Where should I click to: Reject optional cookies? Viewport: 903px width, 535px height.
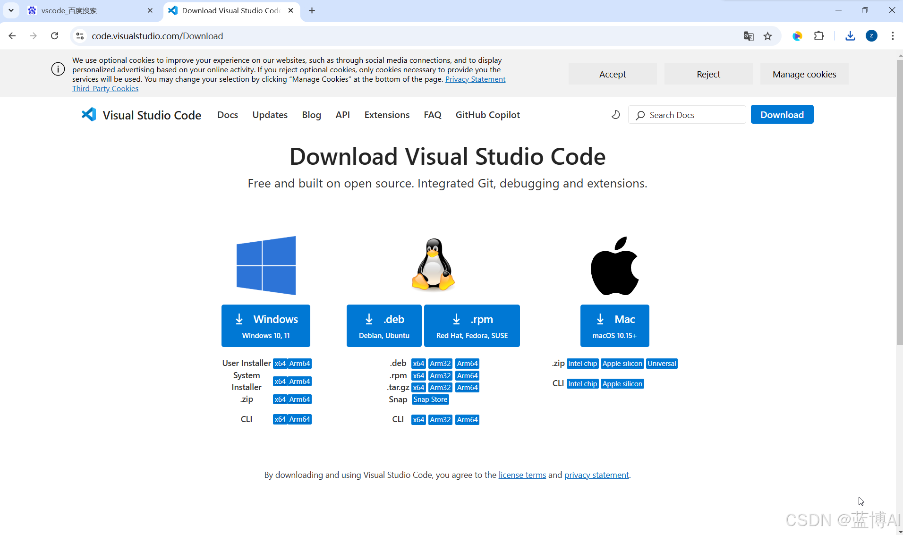point(708,74)
